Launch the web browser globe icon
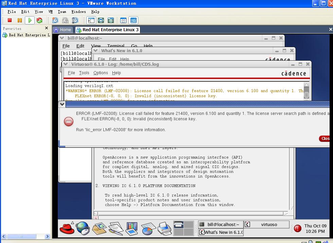 point(83,228)
